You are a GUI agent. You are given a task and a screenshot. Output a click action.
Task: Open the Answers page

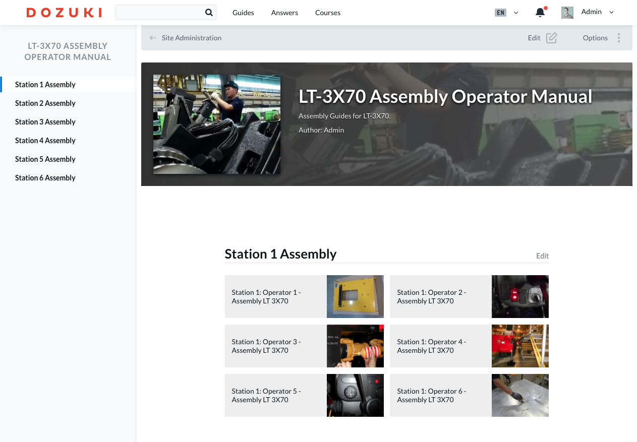point(284,13)
